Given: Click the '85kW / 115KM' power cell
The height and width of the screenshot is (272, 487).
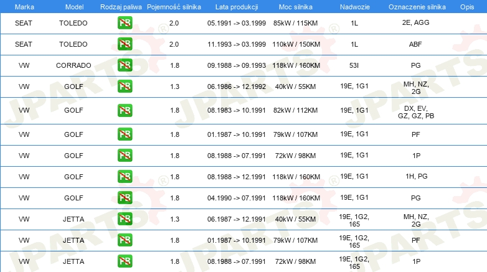Looking at the screenshot, I should pos(296,23).
